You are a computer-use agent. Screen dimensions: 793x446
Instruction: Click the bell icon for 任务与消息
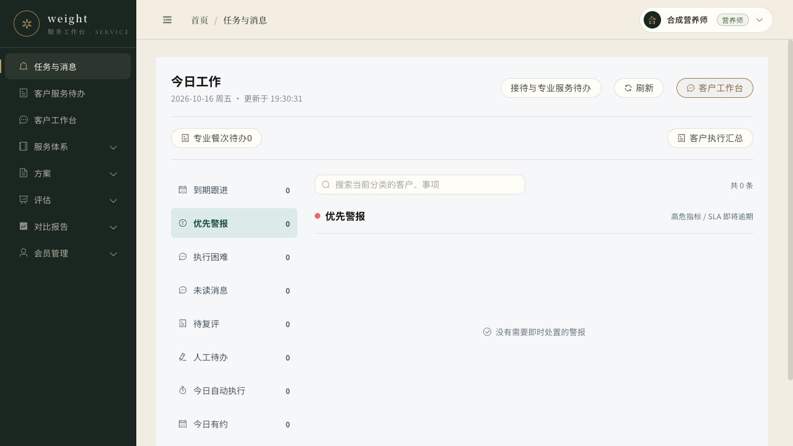(24, 66)
